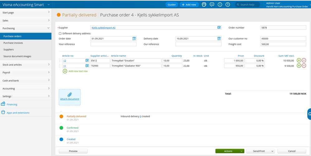Select Purchase orders in sidebar
Image resolution: width=311 pixels, height=156 pixels.
(26, 36)
